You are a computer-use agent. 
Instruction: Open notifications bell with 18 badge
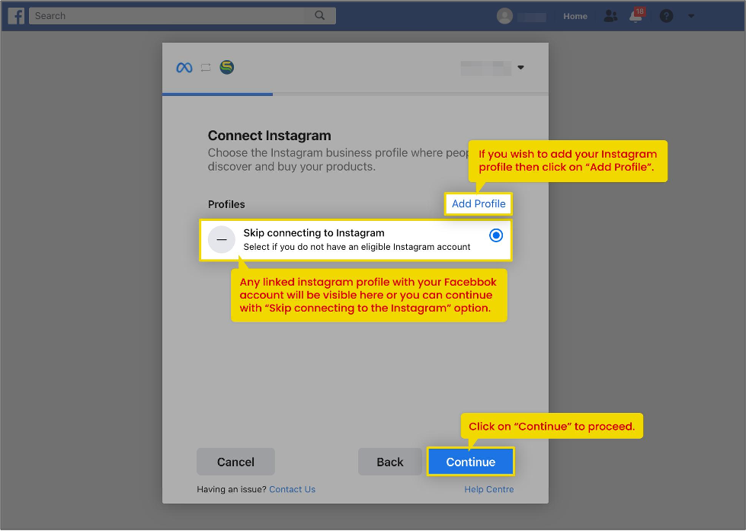[x=636, y=15]
